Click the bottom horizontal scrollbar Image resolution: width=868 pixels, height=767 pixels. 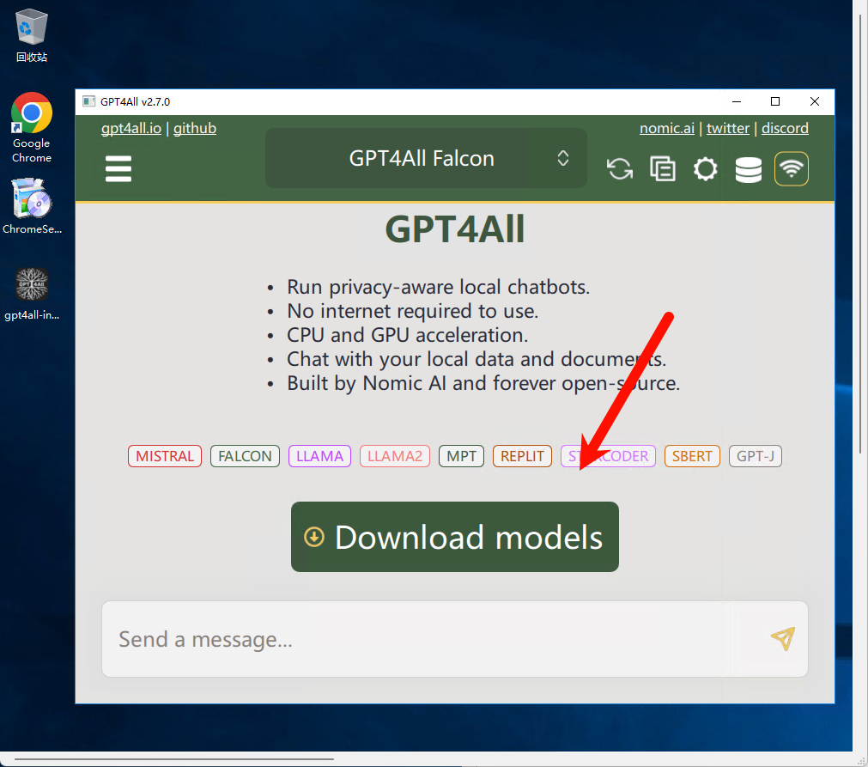pyautogui.click(x=173, y=759)
